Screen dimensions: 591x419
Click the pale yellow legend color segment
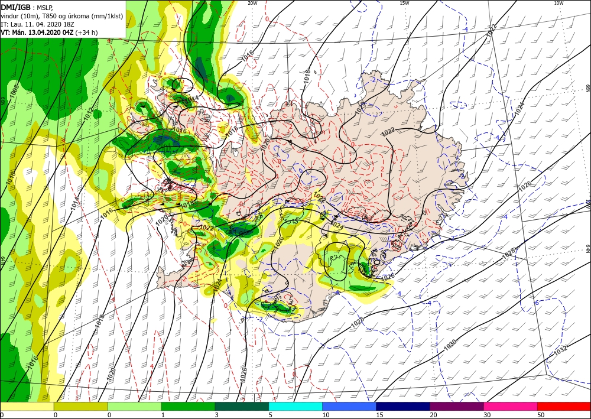[x=27, y=407]
